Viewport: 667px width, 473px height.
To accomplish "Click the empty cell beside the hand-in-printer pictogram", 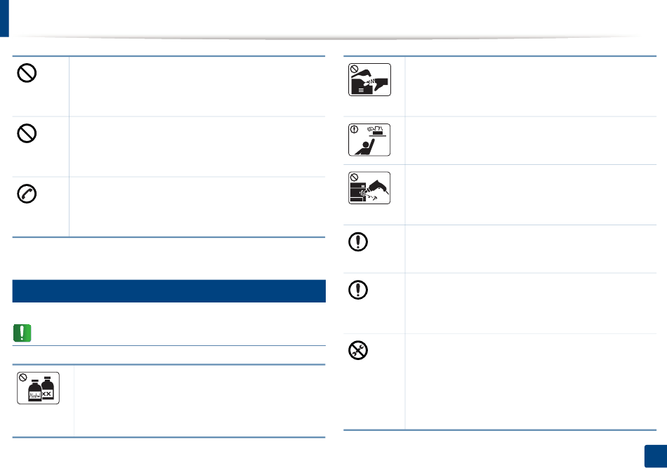I will tap(531, 86).
